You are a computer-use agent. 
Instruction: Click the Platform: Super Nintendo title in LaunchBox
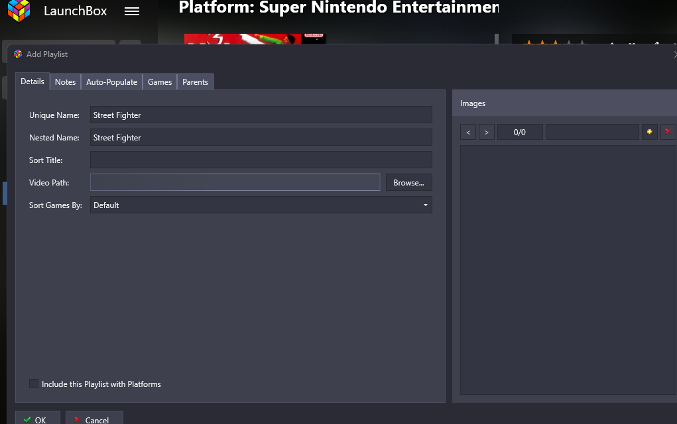click(x=338, y=7)
